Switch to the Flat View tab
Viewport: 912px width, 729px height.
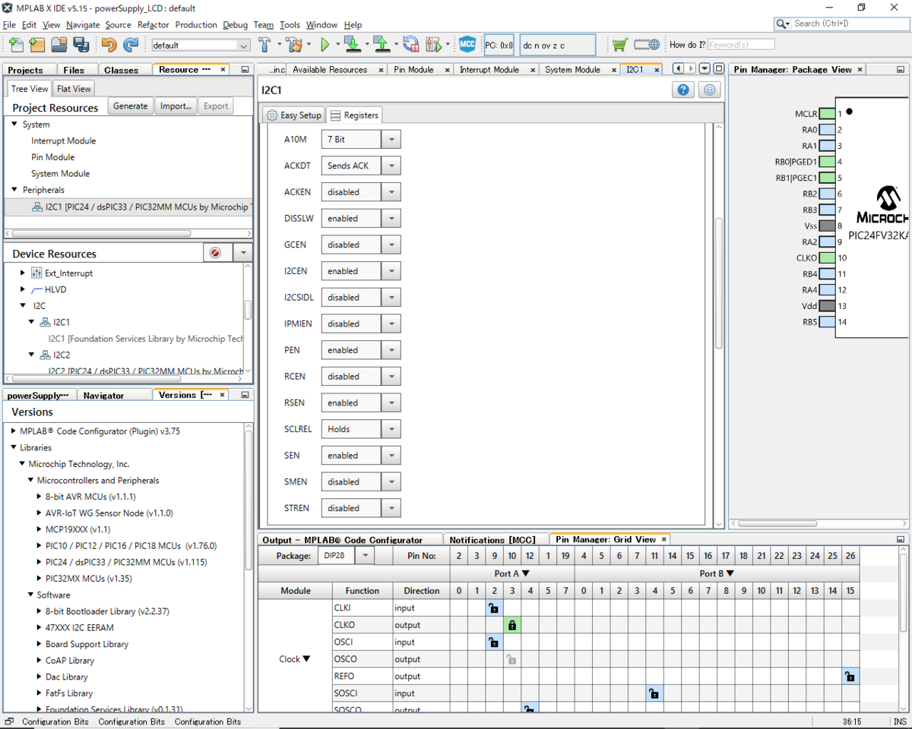coord(74,89)
